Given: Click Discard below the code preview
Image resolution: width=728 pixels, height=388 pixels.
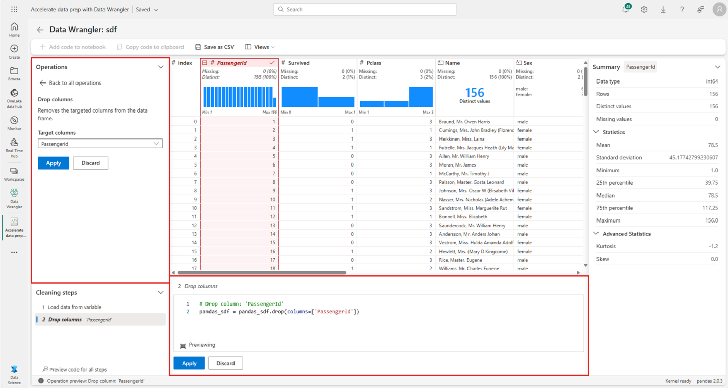Looking at the screenshot, I should point(225,363).
